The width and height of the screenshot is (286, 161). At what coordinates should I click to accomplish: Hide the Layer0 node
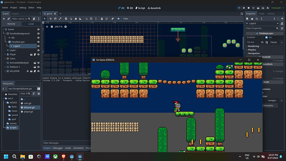(x=38, y=46)
